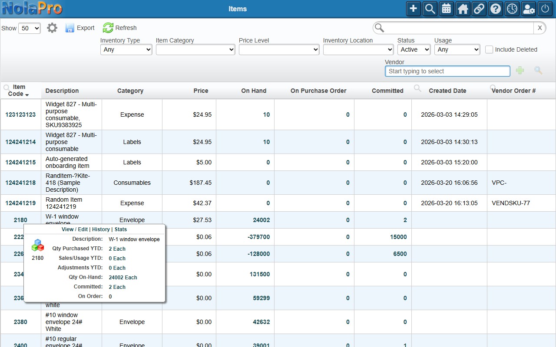The height and width of the screenshot is (347, 556).
Task: Click the Export button
Action: pyautogui.click(x=80, y=28)
